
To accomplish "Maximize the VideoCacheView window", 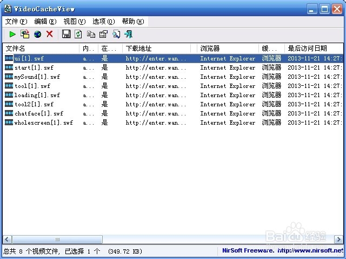I will pos(324,9).
